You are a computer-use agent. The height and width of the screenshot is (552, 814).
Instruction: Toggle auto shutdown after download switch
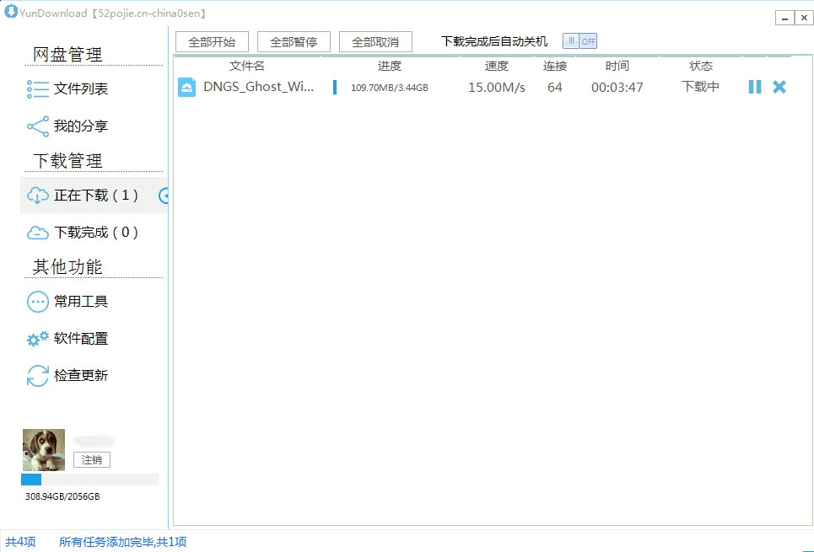point(580,41)
